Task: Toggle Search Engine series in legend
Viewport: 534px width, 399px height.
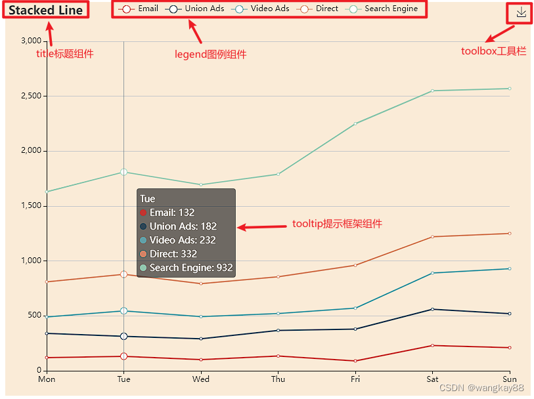Action: pos(382,9)
